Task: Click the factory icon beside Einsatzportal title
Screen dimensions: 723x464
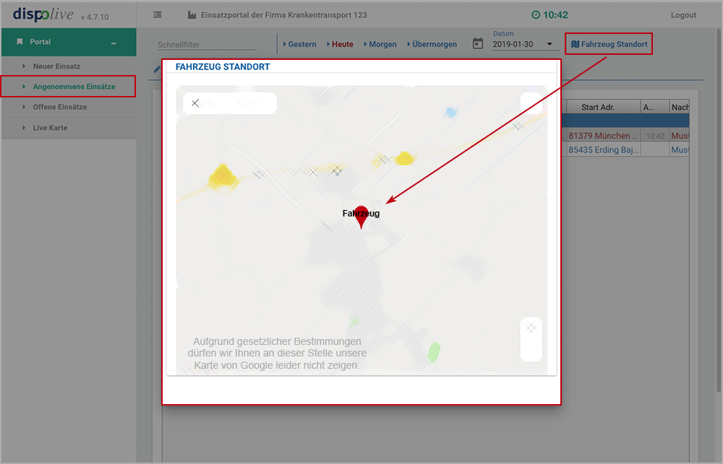Action: (192, 15)
